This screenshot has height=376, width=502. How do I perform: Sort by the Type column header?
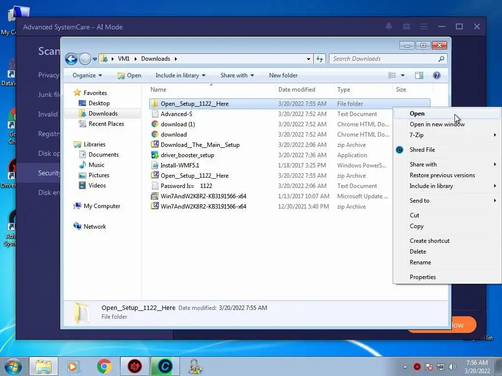[x=344, y=90]
